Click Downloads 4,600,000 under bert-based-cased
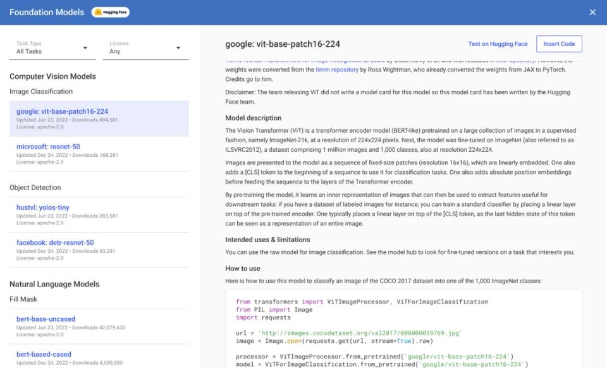Viewport: 607px width, 368px height. coord(97,363)
